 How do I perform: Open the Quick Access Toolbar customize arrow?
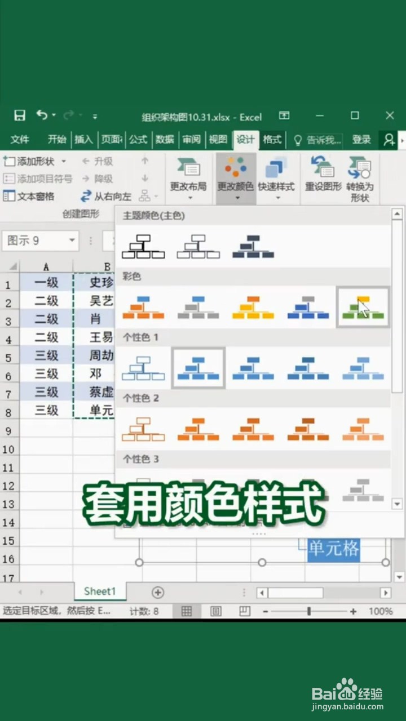tap(95, 117)
